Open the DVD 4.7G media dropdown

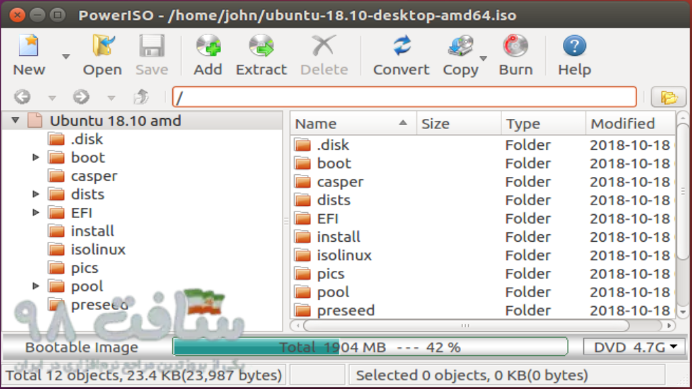[634, 347]
